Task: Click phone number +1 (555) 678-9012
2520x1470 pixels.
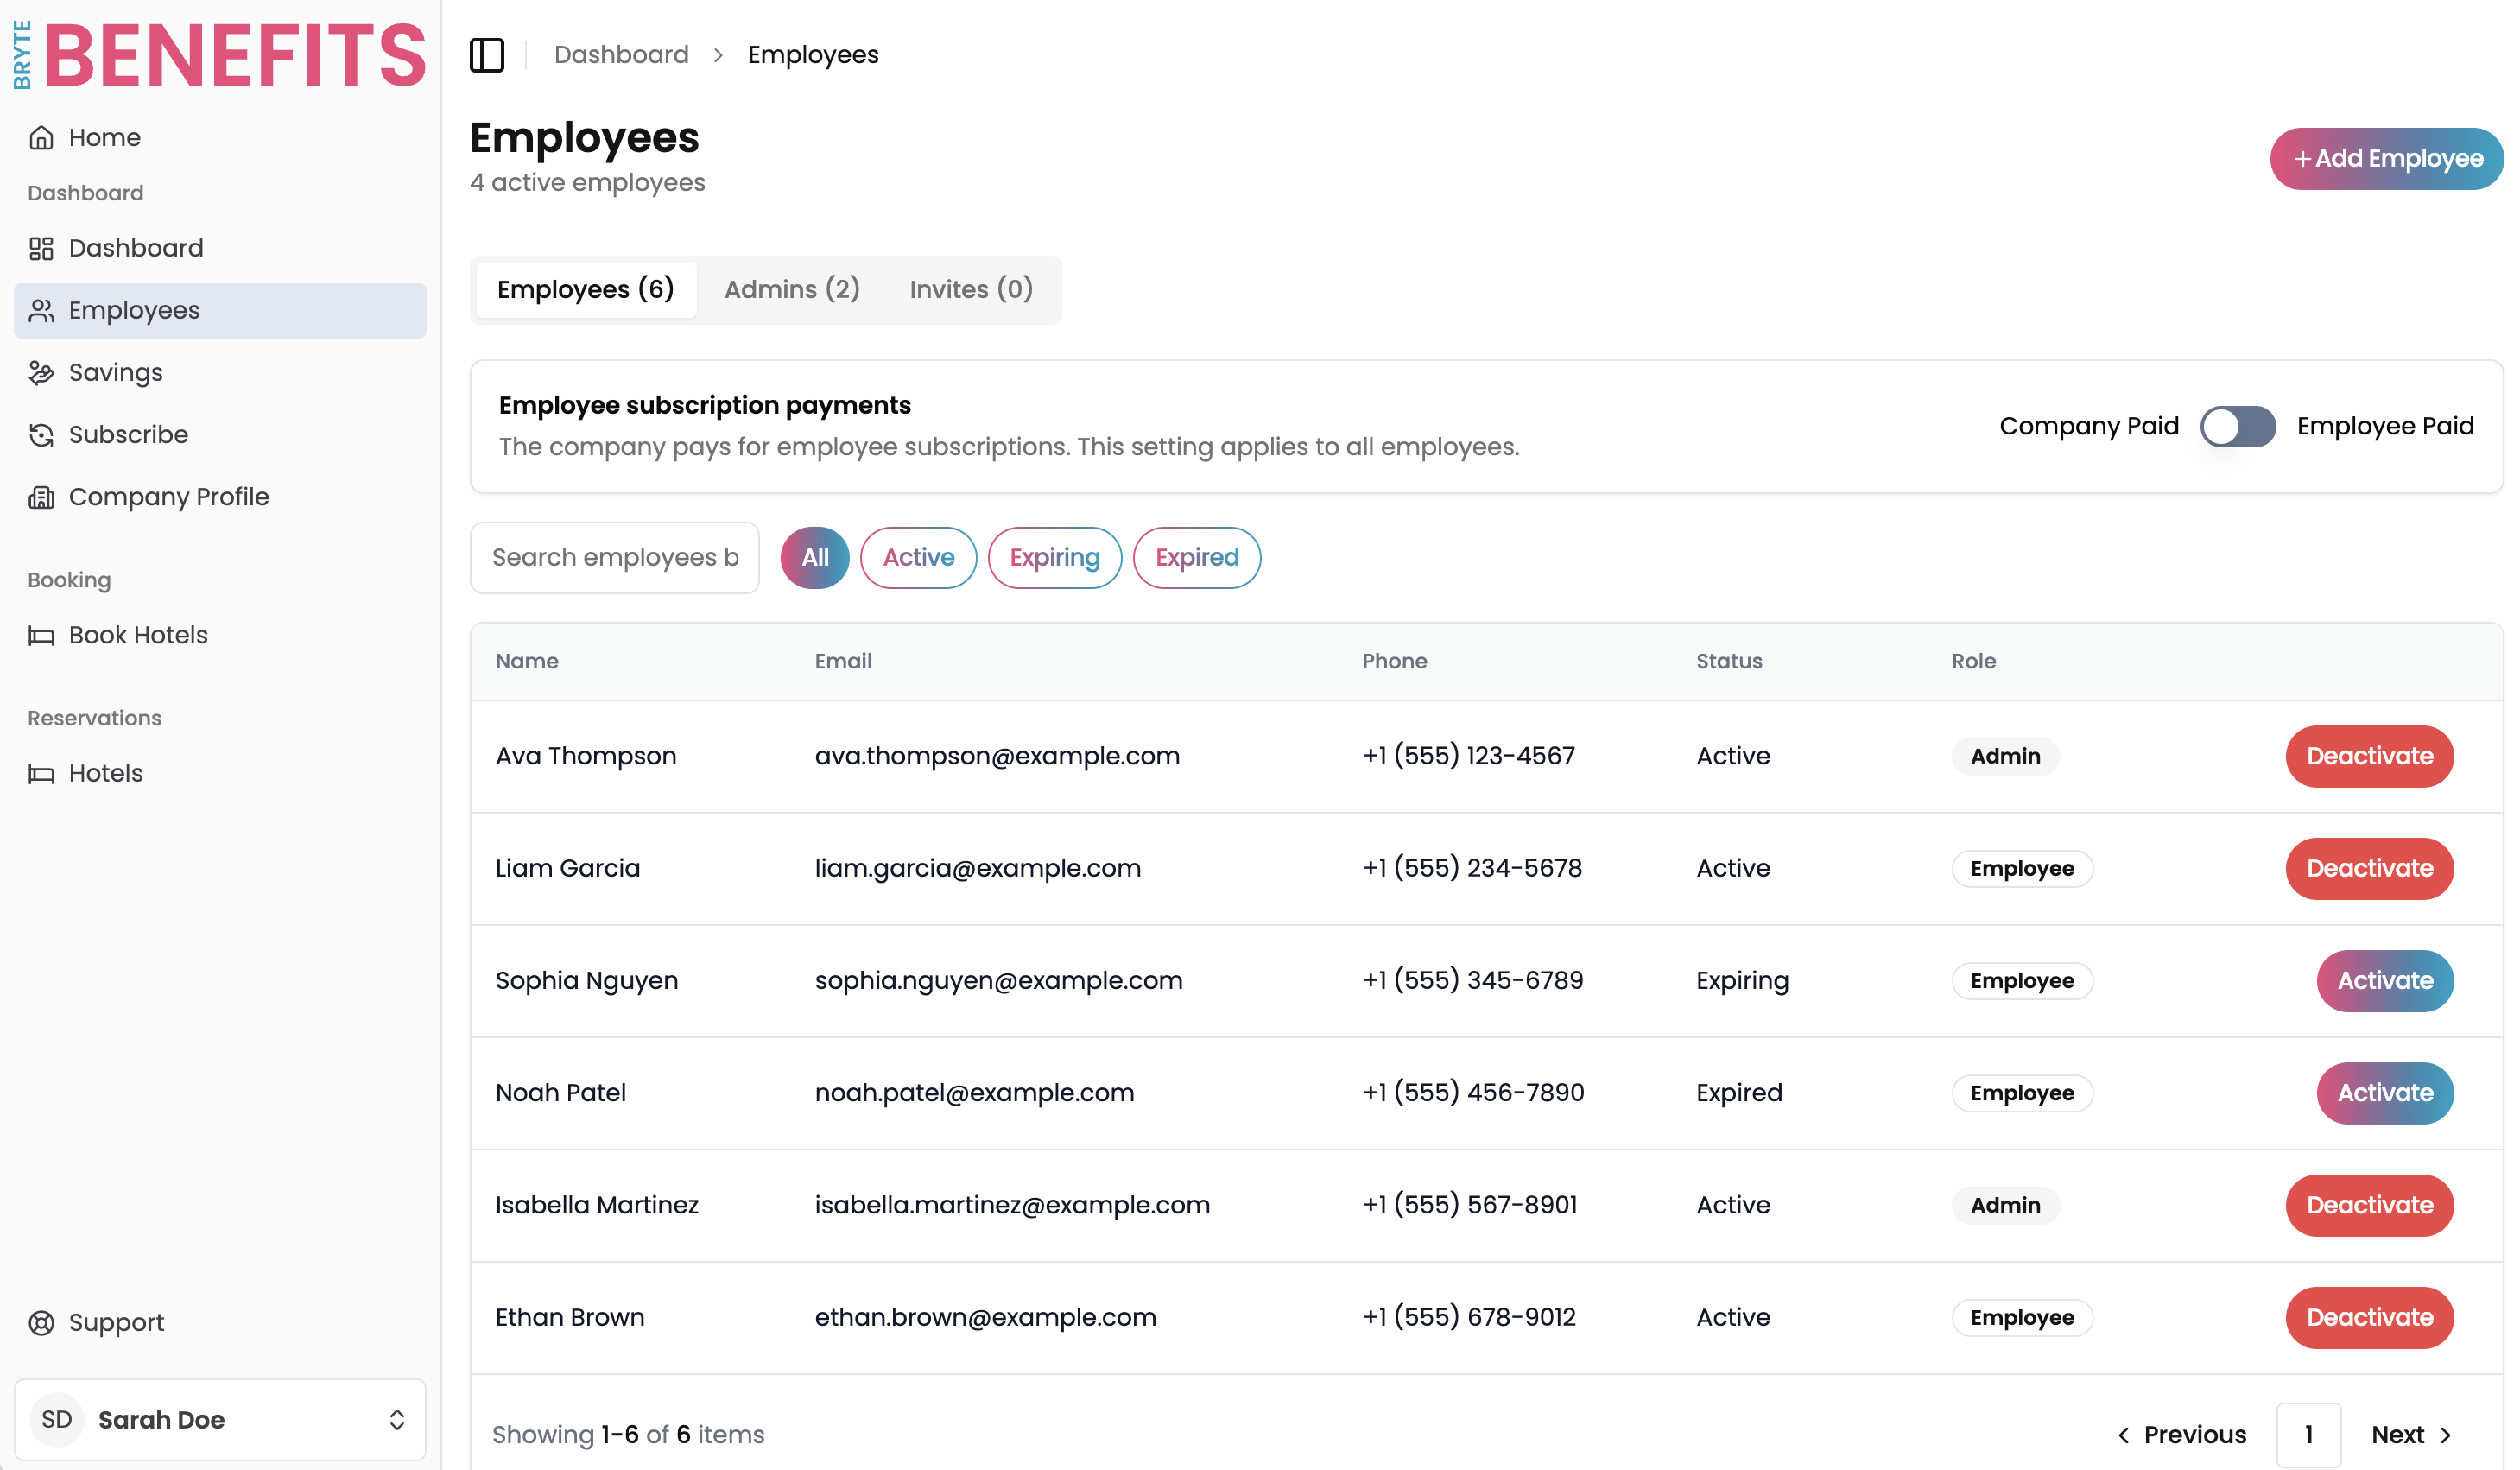Action: pyautogui.click(x=1469, y=1318)
